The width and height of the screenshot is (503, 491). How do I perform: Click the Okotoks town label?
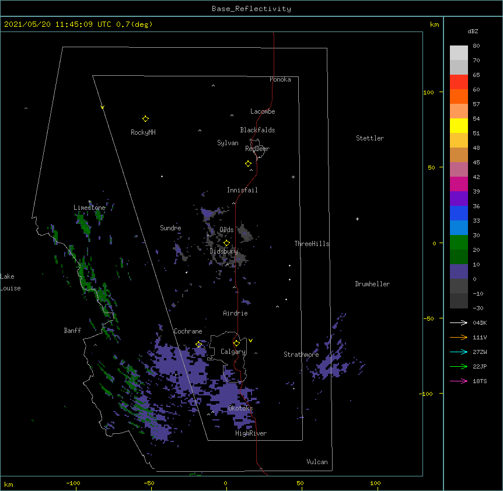coord(240,408)
